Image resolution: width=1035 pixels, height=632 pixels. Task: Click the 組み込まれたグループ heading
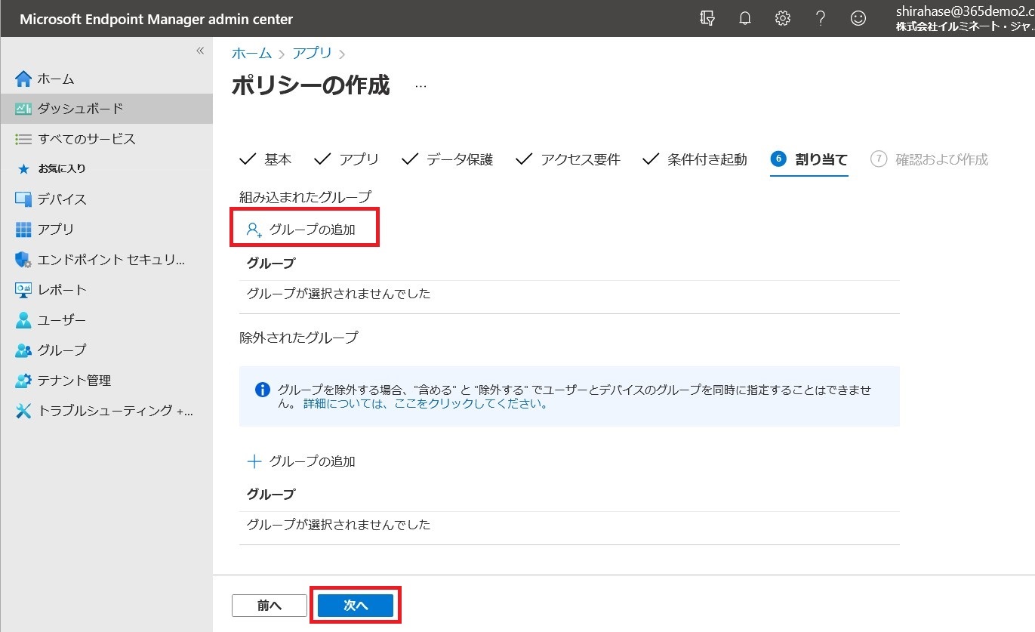[x=305, y=197]
